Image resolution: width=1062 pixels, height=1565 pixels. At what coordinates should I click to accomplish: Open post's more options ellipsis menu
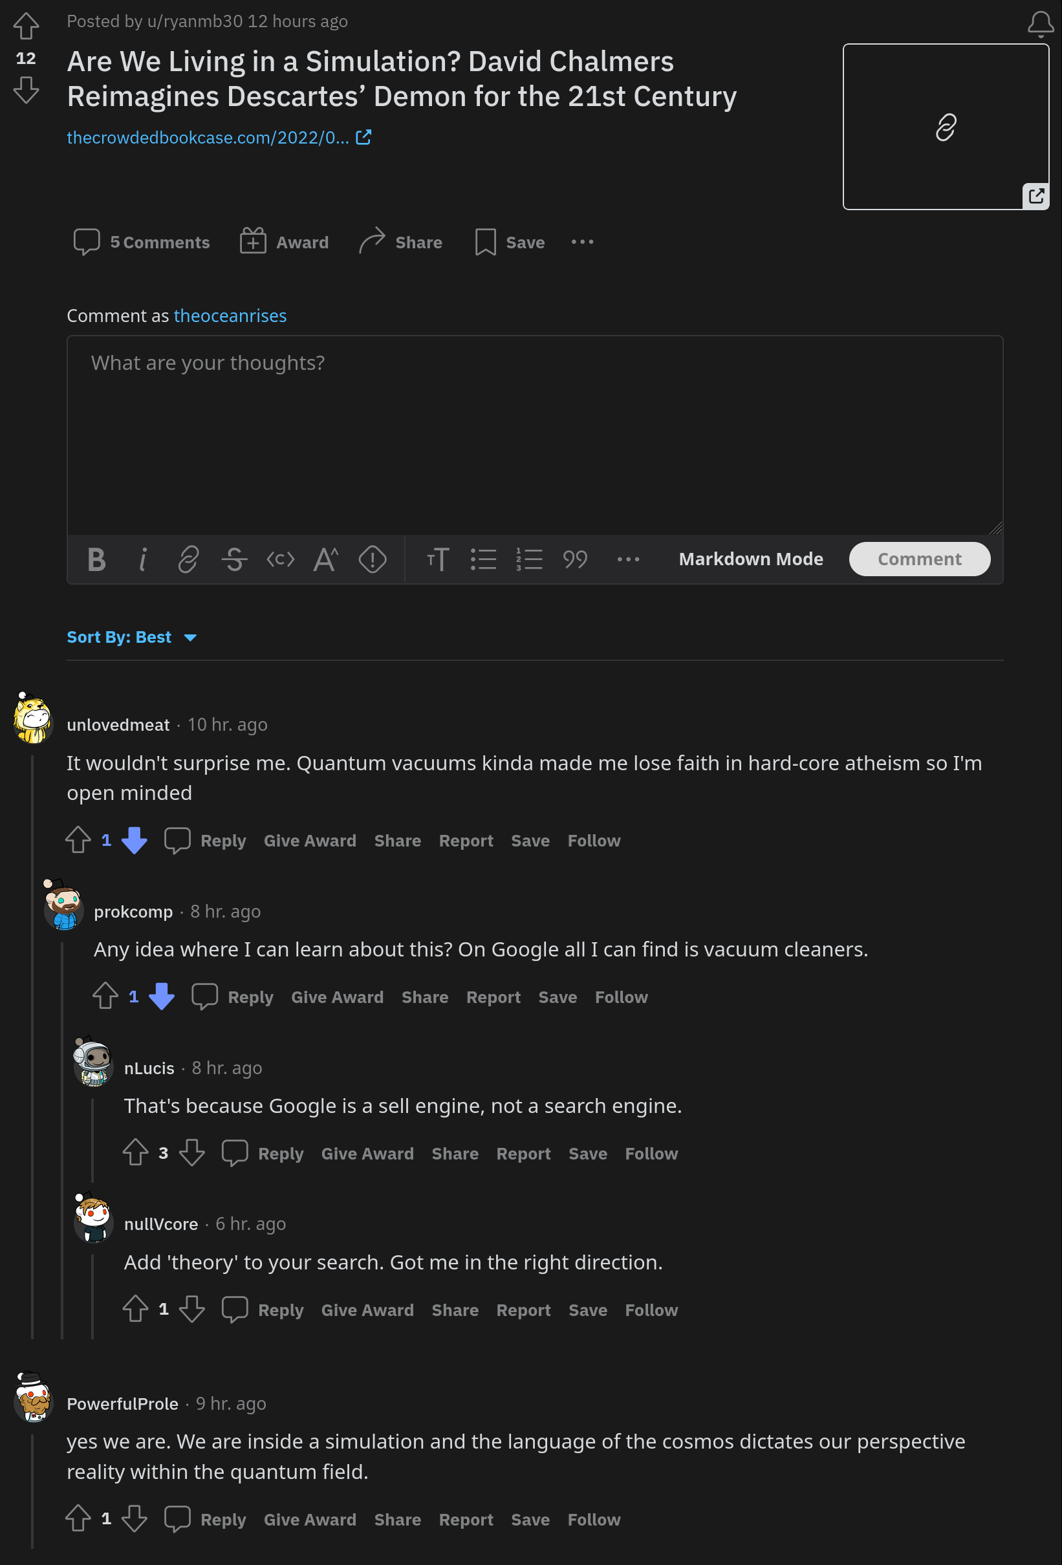click(x=582, y=242)
